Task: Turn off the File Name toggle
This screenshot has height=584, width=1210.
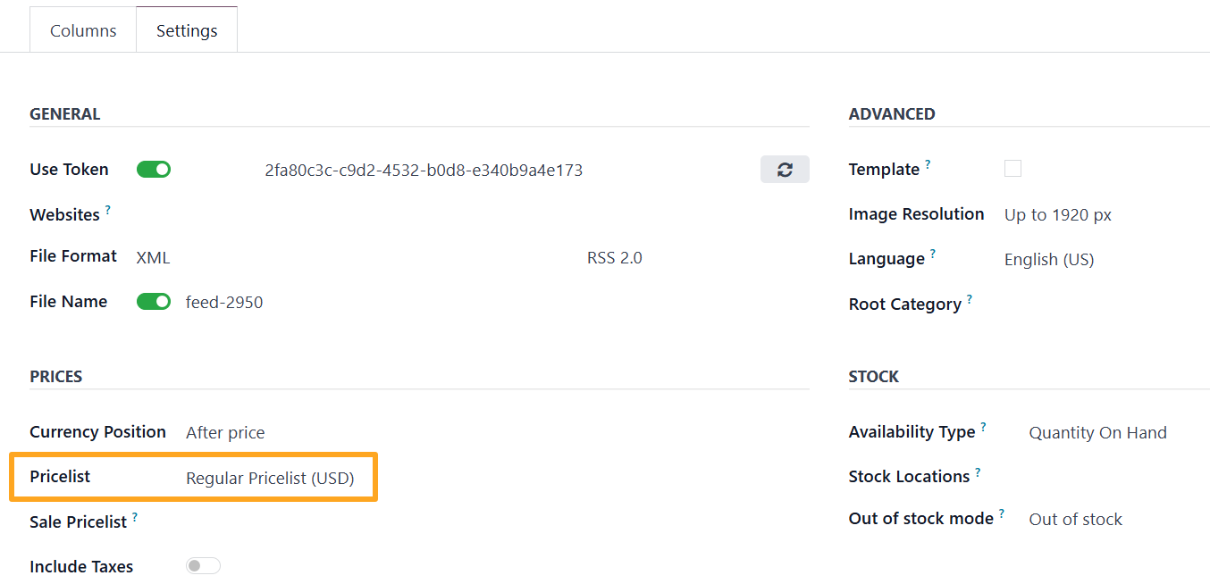Action: tap(153, 302)
